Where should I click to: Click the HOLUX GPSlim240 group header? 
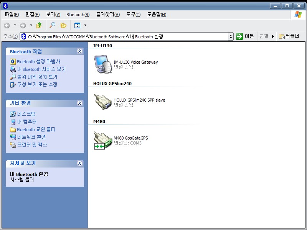point(112,84)
